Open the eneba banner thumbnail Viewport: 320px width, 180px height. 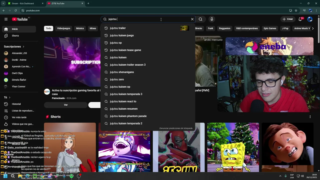tap(269, 46)
